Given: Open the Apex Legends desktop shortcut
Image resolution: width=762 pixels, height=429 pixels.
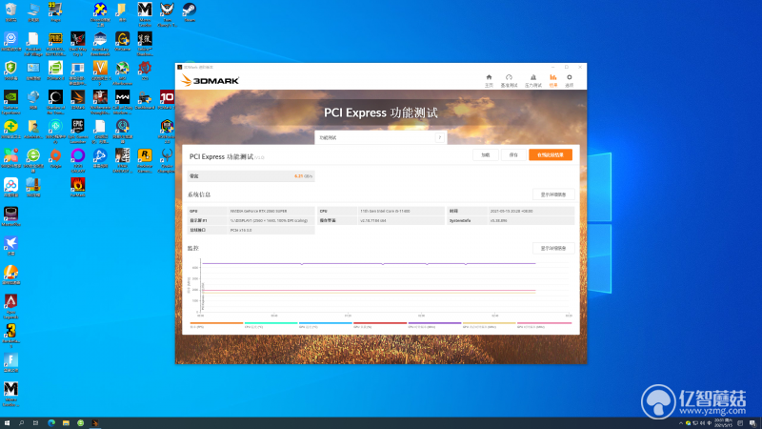Looking at the screenshot, I should (10, 305).
